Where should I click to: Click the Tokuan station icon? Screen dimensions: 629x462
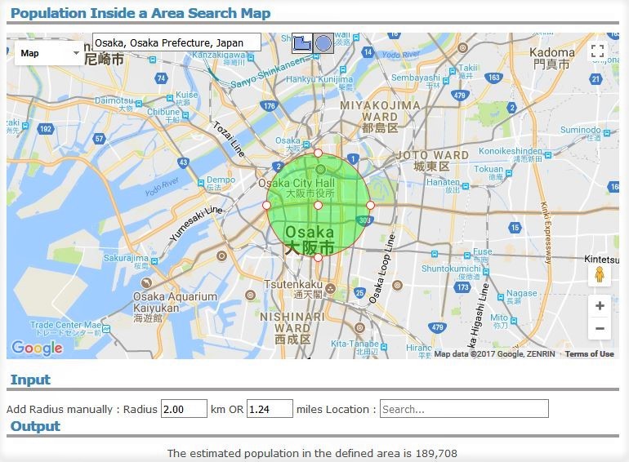pyautogui.click(x=509, y=173)
